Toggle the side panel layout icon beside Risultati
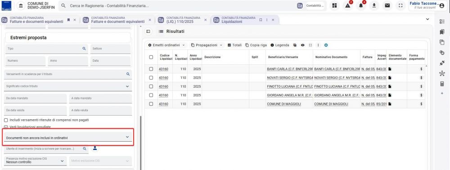The height and width of the screenshot is (170, 450). pos(148,31)
